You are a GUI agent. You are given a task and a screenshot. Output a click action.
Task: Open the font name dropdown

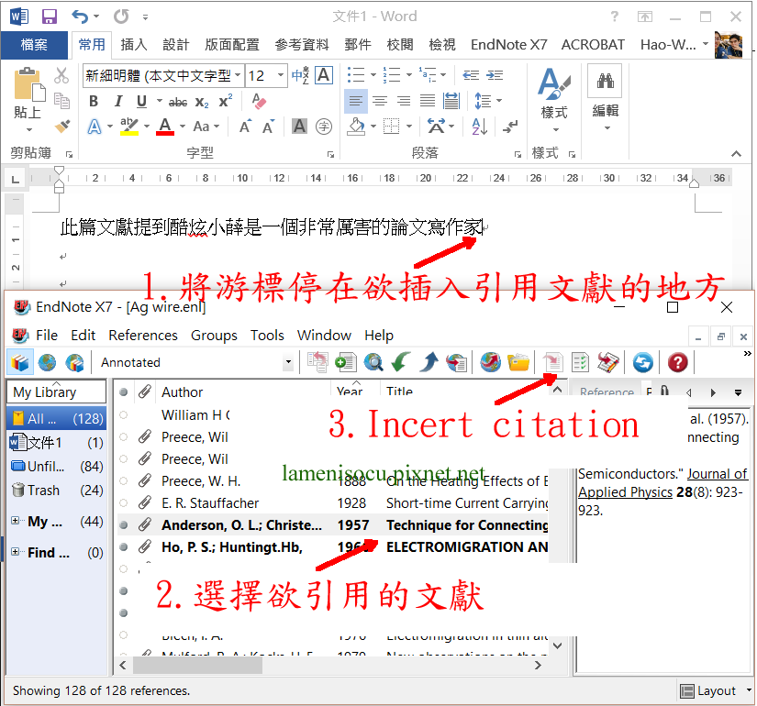coord(238,75)
